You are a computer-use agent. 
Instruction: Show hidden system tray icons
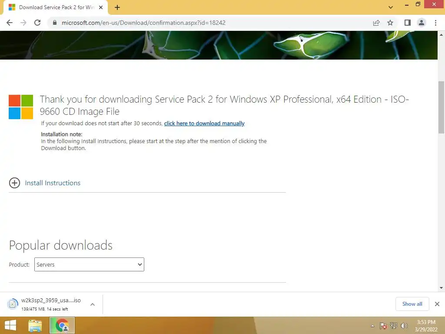[x=372, y=326]
